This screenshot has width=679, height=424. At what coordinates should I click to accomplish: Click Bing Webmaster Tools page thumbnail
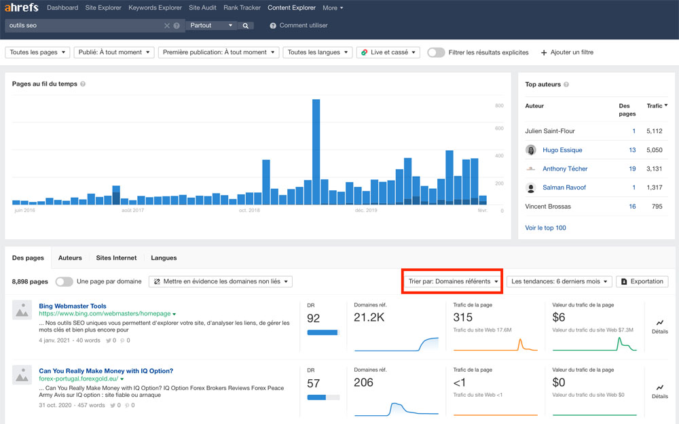tap(22, 310)
